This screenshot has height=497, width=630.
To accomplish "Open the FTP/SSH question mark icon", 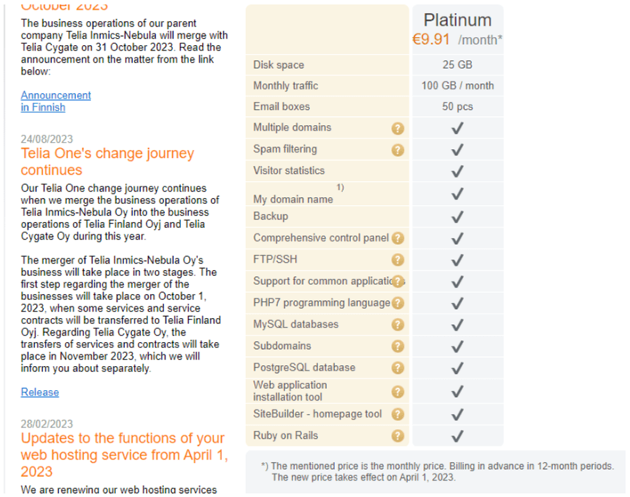I will click(x=398, y=261).
